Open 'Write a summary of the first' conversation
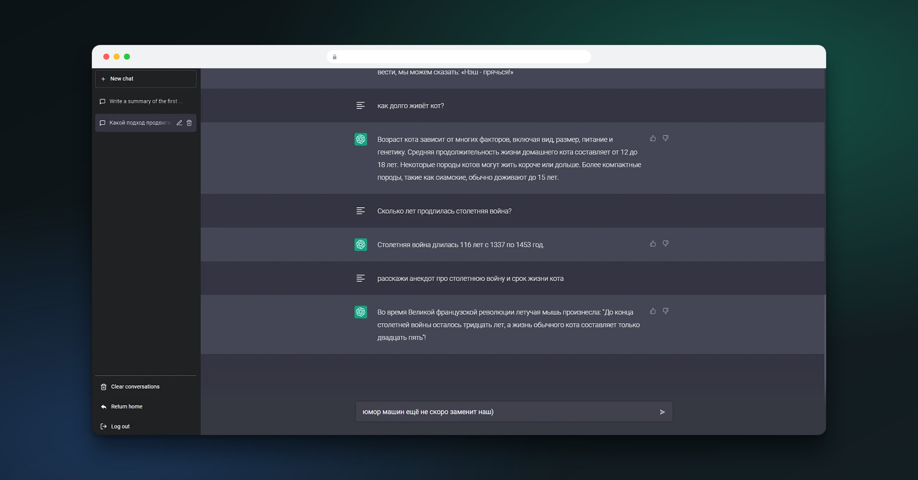 tap(146, 101)
